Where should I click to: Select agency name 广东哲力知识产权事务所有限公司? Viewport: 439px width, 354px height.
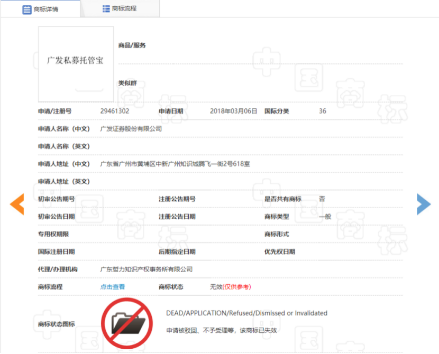click(x=147, y=269)
